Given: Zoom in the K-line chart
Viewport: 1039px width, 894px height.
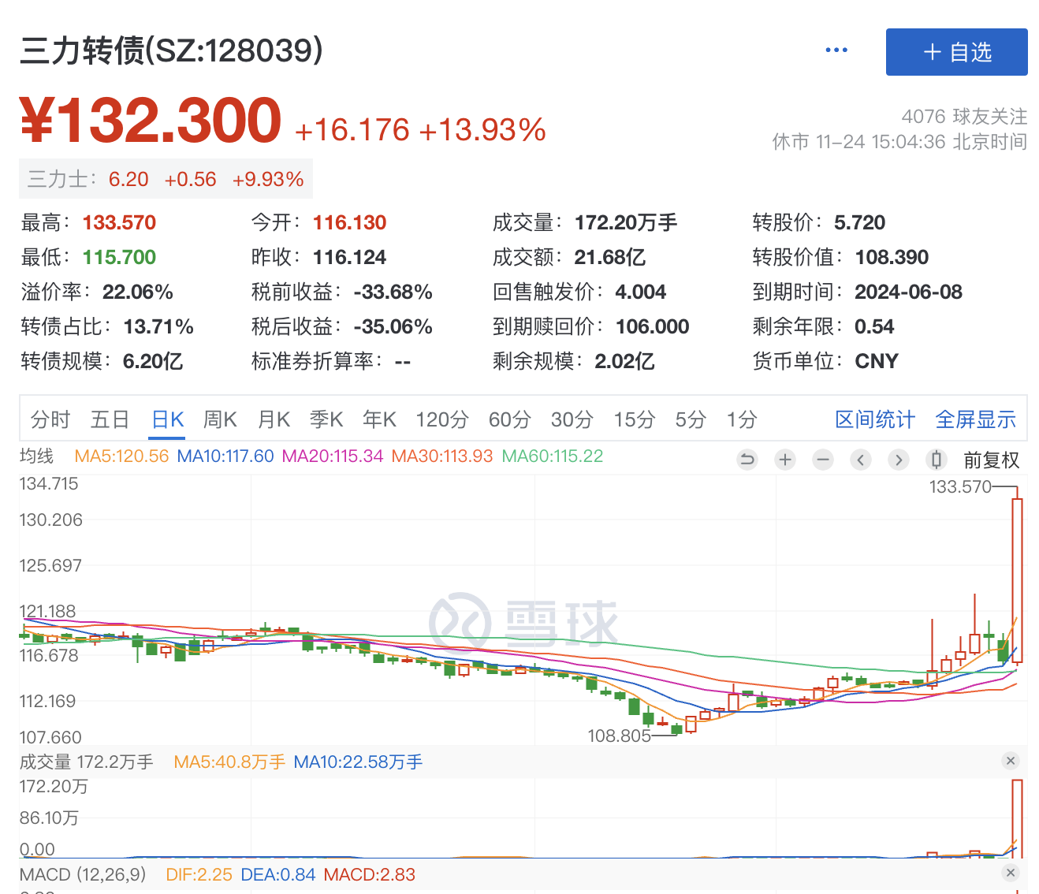Looking at the screenshot, I should point(785,460).
